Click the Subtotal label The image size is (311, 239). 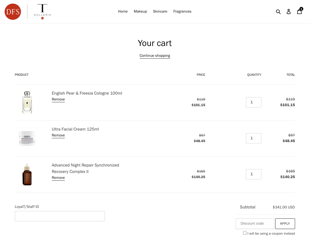coord(248,207)
